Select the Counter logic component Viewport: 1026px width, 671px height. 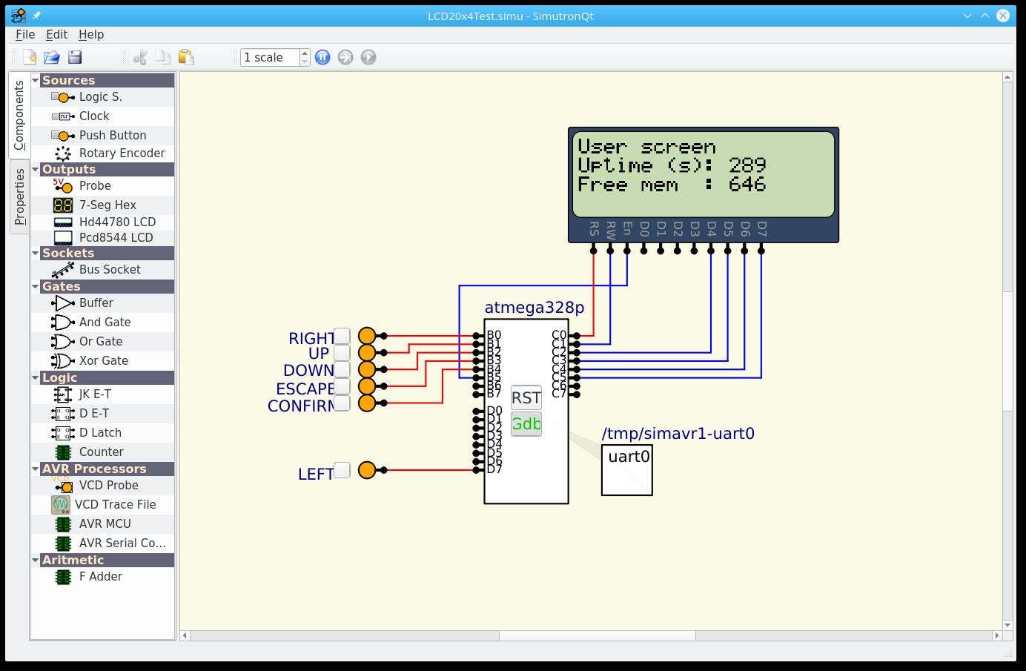tap(101, 452)
